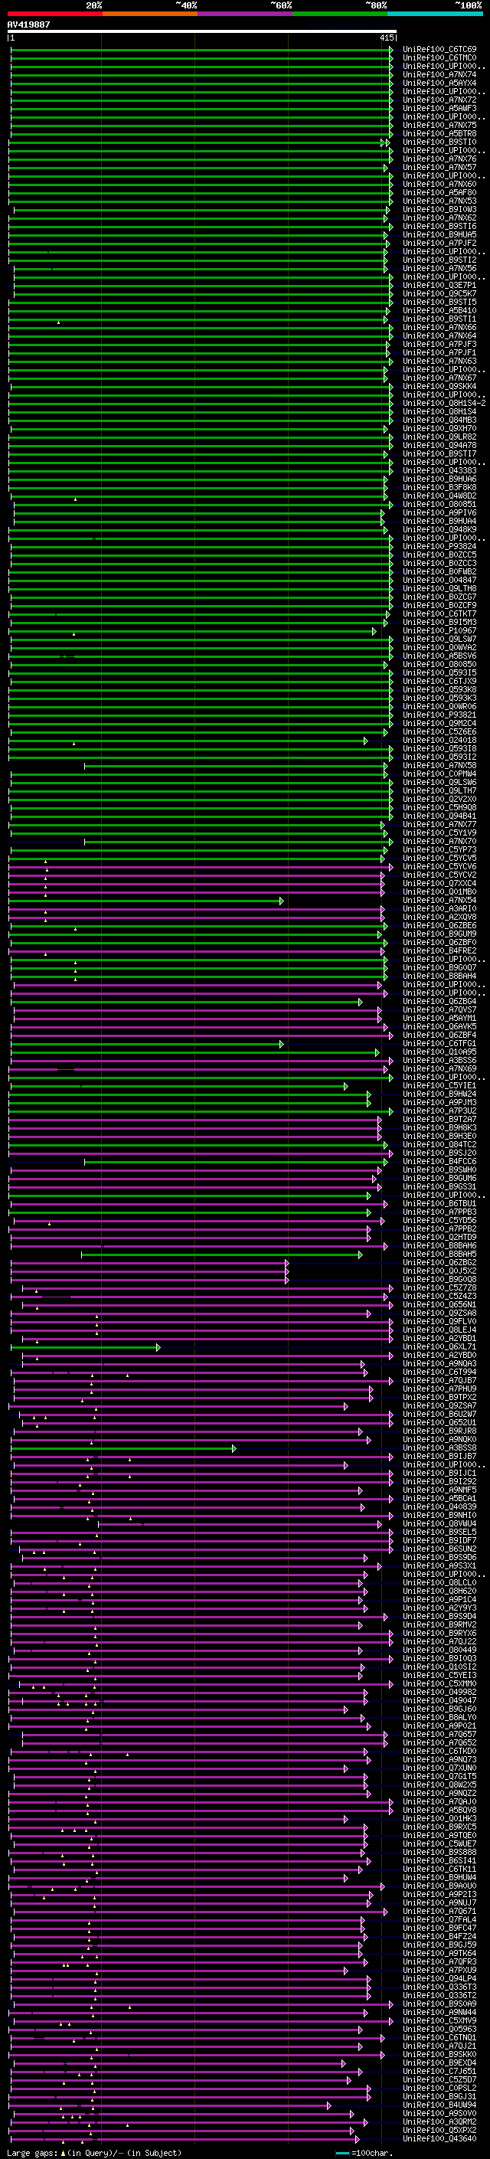Select the UniRef100_Q8W2X5 label
Viewport: 490px width, 2159px height.
[x=439, y=1785]
